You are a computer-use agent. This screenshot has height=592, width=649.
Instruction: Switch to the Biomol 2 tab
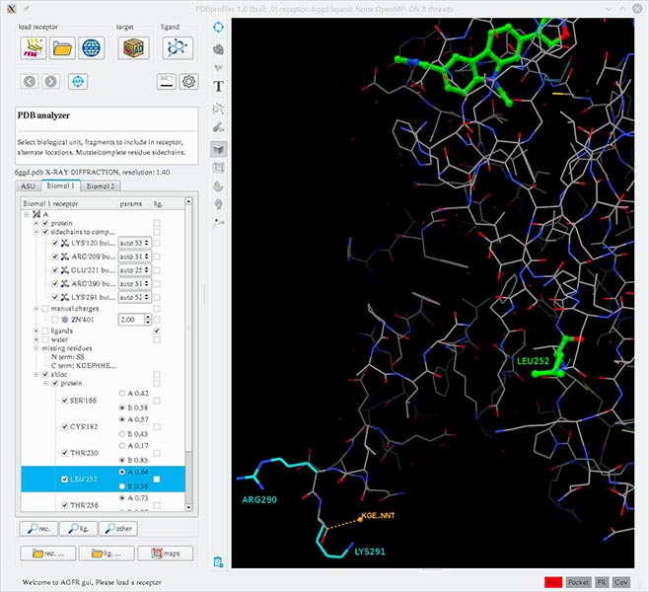(x=99, y=185)
